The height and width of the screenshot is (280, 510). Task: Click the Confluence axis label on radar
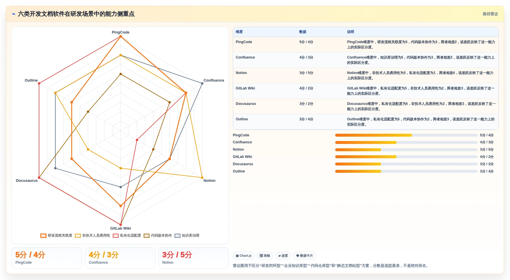click(x=214, y=80)
